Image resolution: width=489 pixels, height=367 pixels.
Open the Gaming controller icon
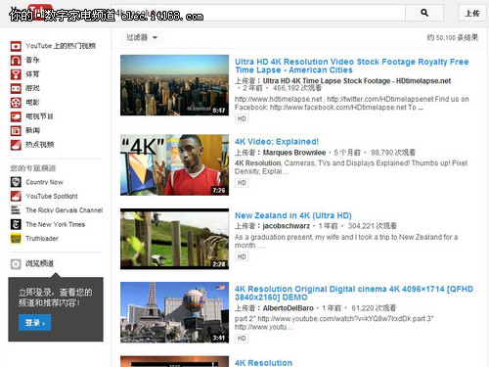click(16, 88)
